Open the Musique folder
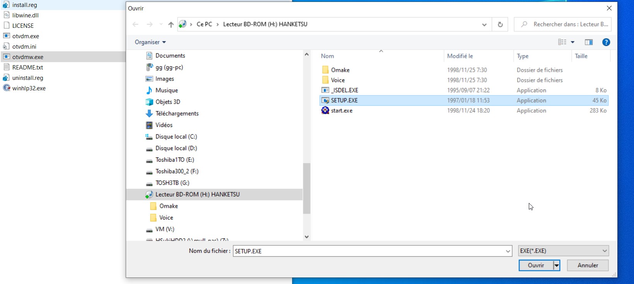This screenshot has height=284, width=634. click(x=166, y=90)
